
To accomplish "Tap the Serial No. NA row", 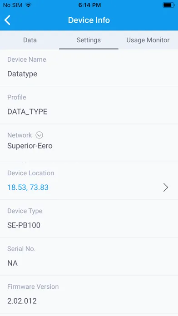I will [x=89, y=257].
